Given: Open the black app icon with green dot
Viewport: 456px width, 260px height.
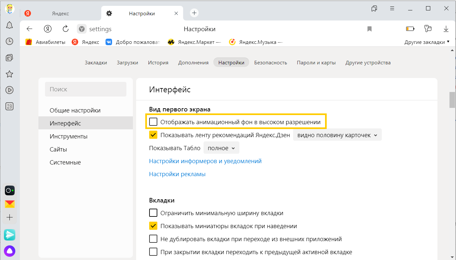Looking at the screenshot, I should (10, 190).
